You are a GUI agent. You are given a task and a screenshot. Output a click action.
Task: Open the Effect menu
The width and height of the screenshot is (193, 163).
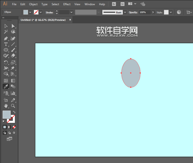[x=67, y=4]
